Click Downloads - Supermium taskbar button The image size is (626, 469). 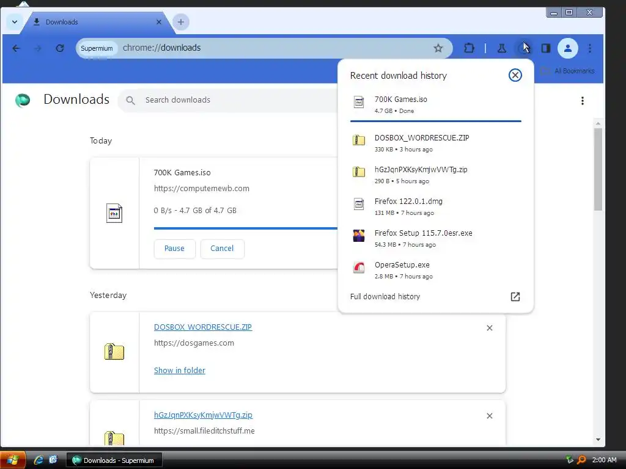click(114, 460)
